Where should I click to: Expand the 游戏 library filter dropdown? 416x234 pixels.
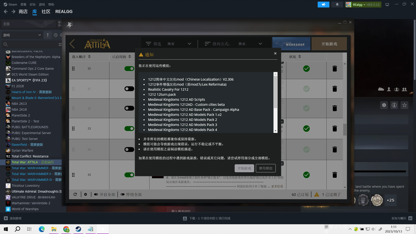click(22, 35)
